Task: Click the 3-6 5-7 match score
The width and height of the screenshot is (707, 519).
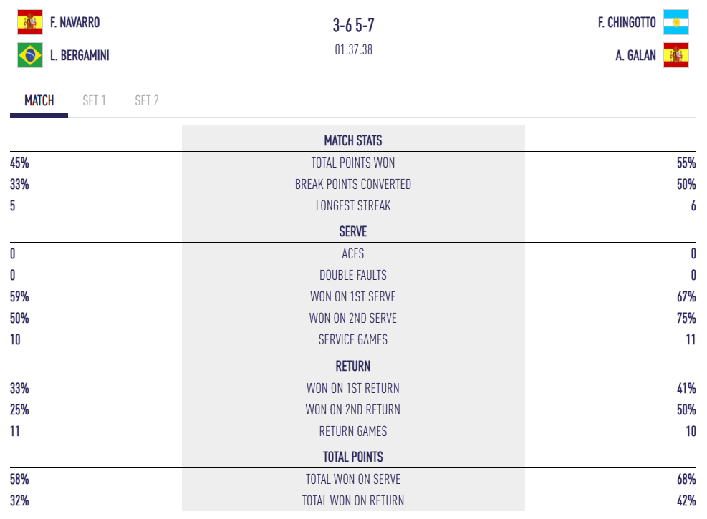Action: point(353,26)
